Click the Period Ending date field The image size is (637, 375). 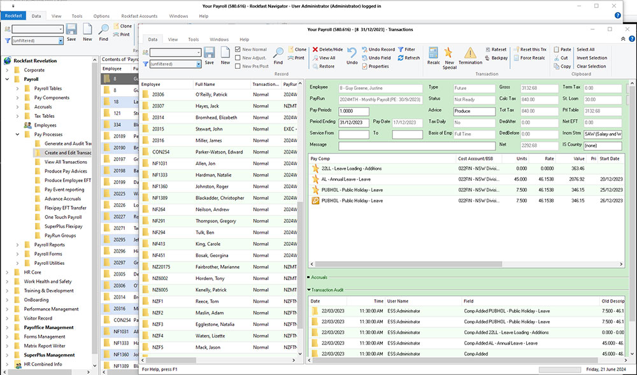point(354,123)
